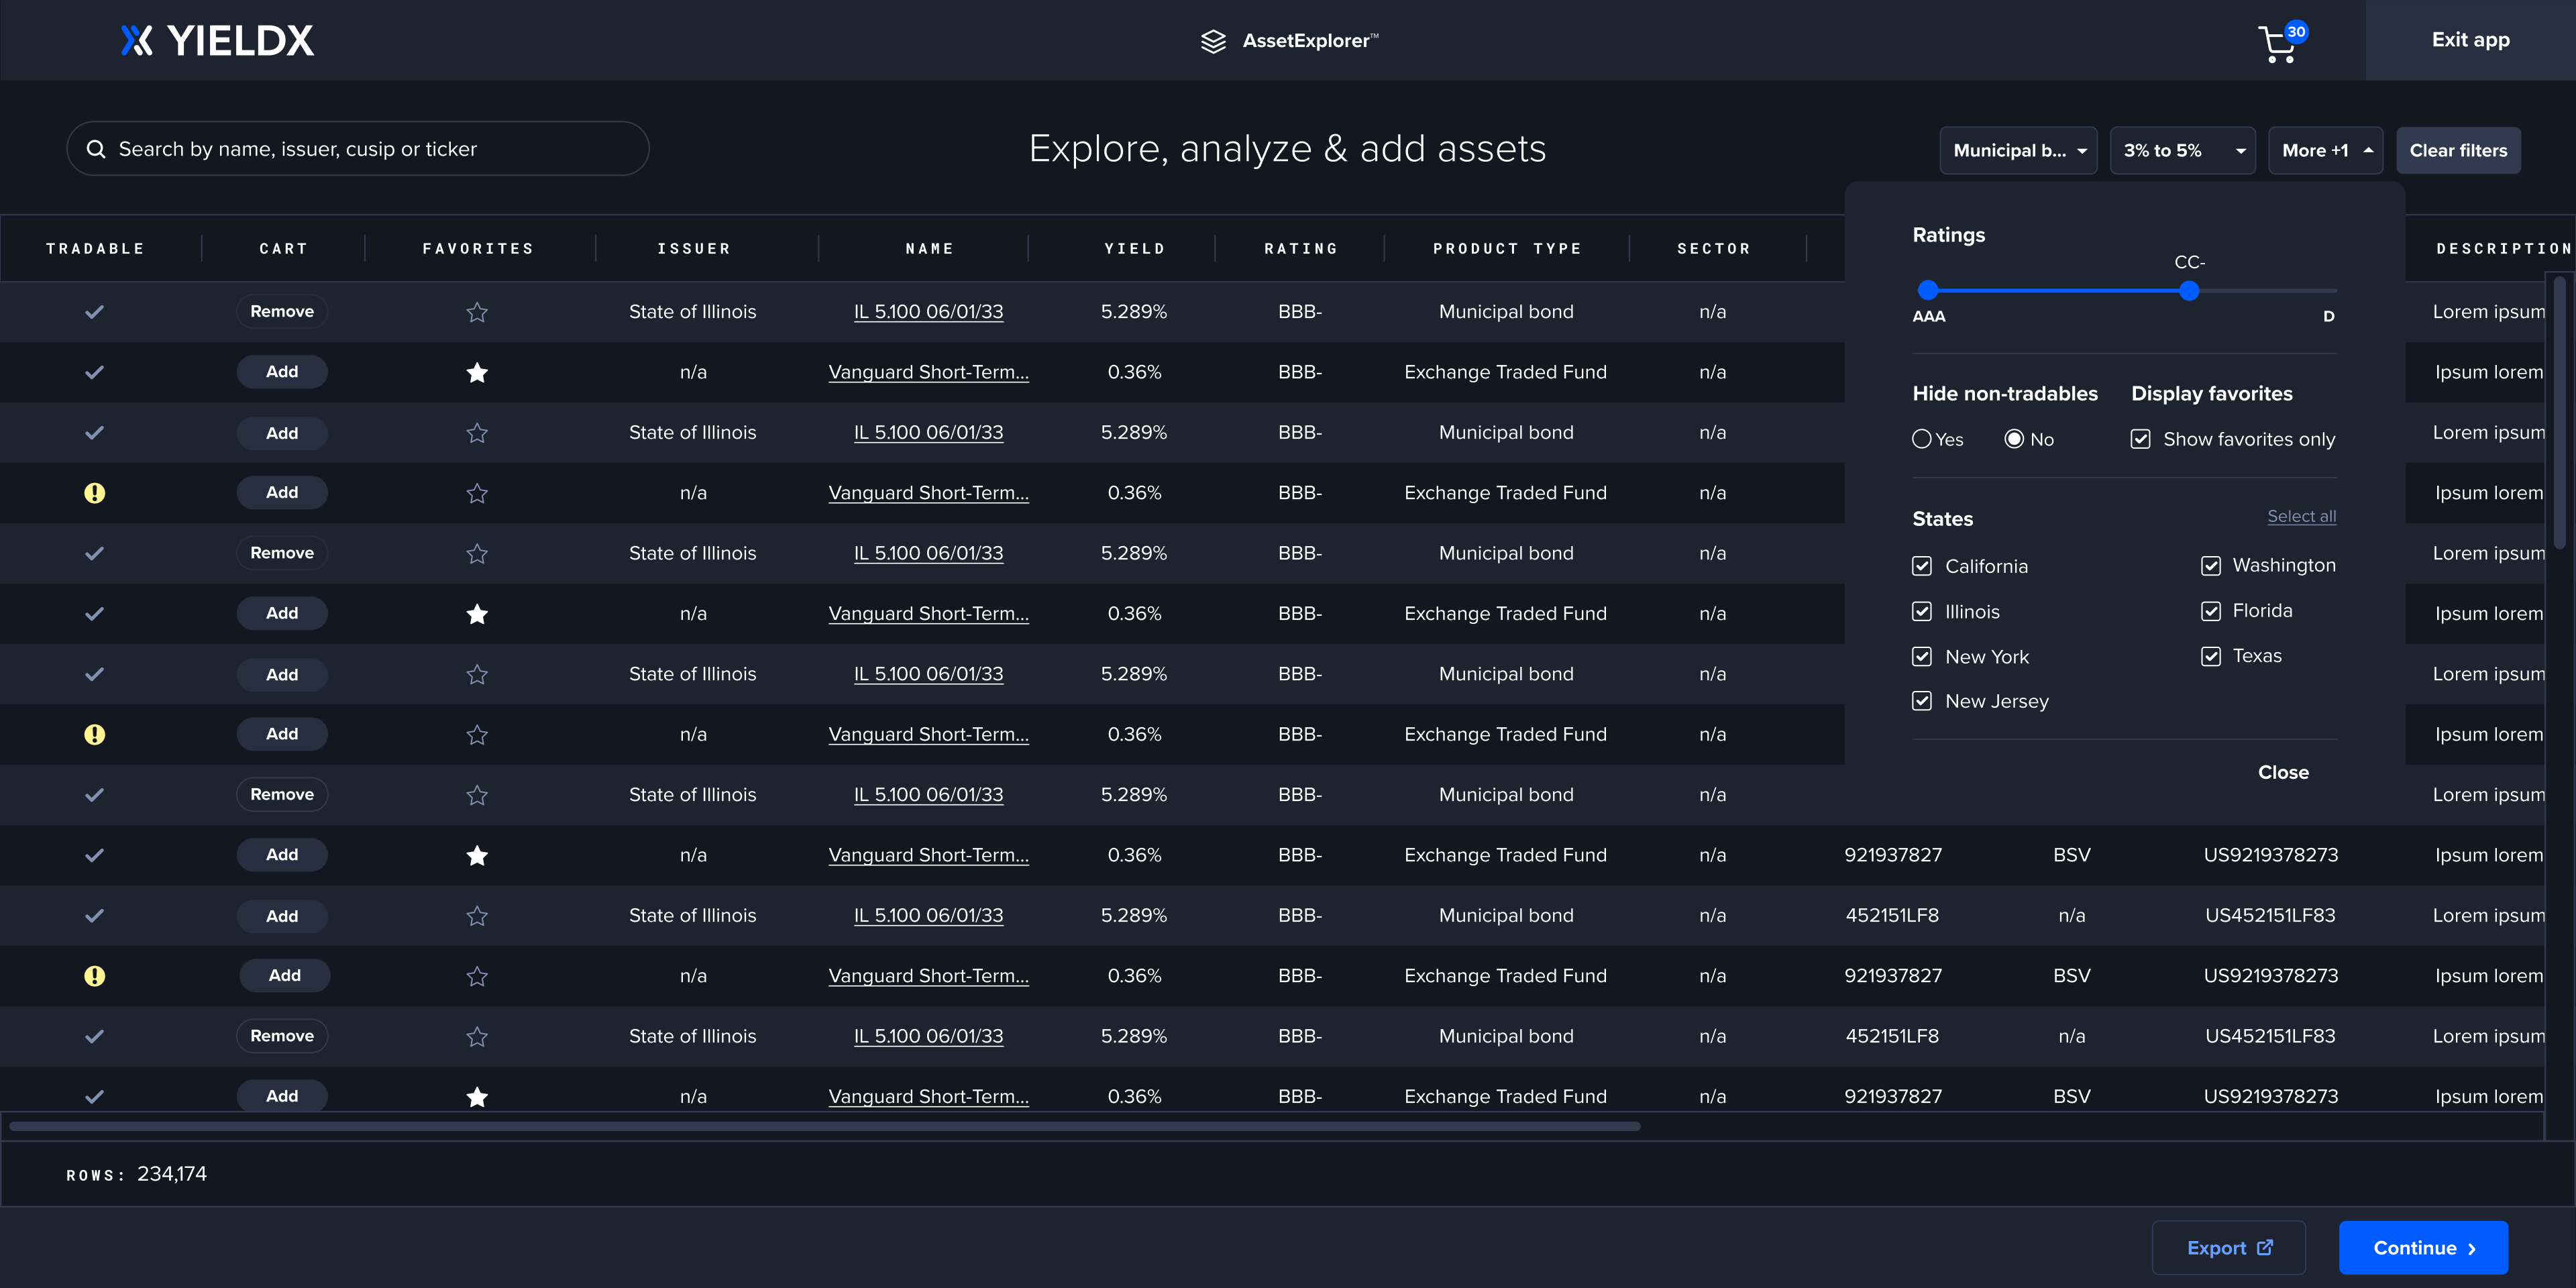Click Select all states link

click(2301, 516)
